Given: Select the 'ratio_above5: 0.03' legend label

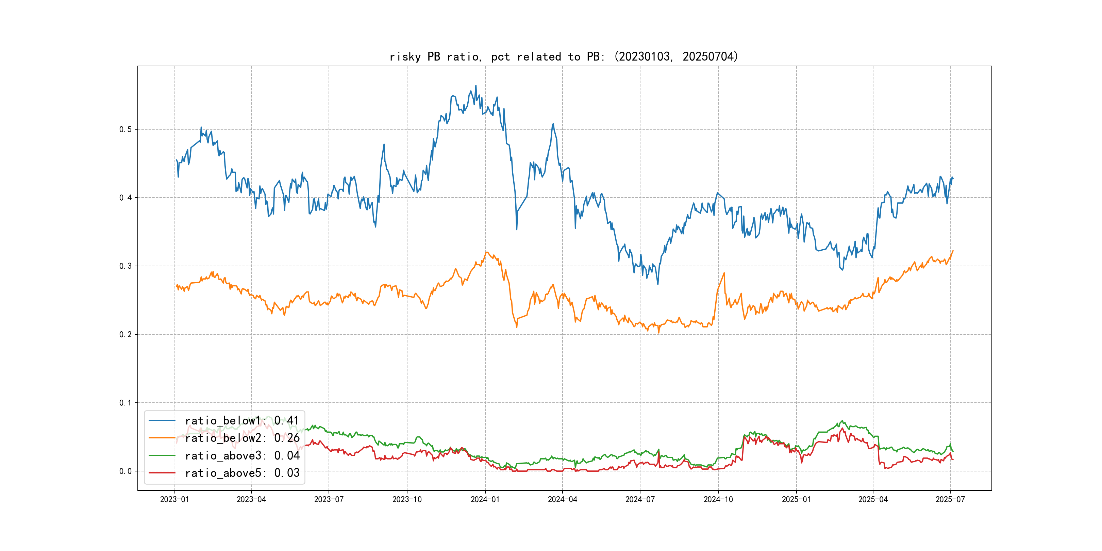Looking at the screenshot, I should point(242,473).
